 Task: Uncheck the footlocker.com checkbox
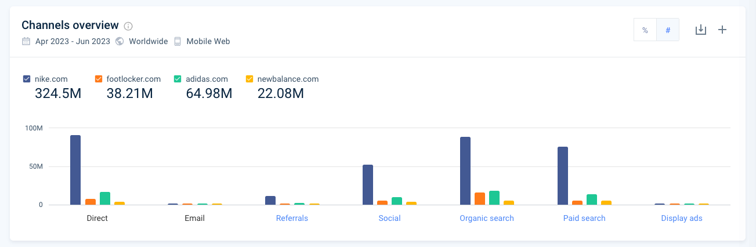(x=98, y=79)
